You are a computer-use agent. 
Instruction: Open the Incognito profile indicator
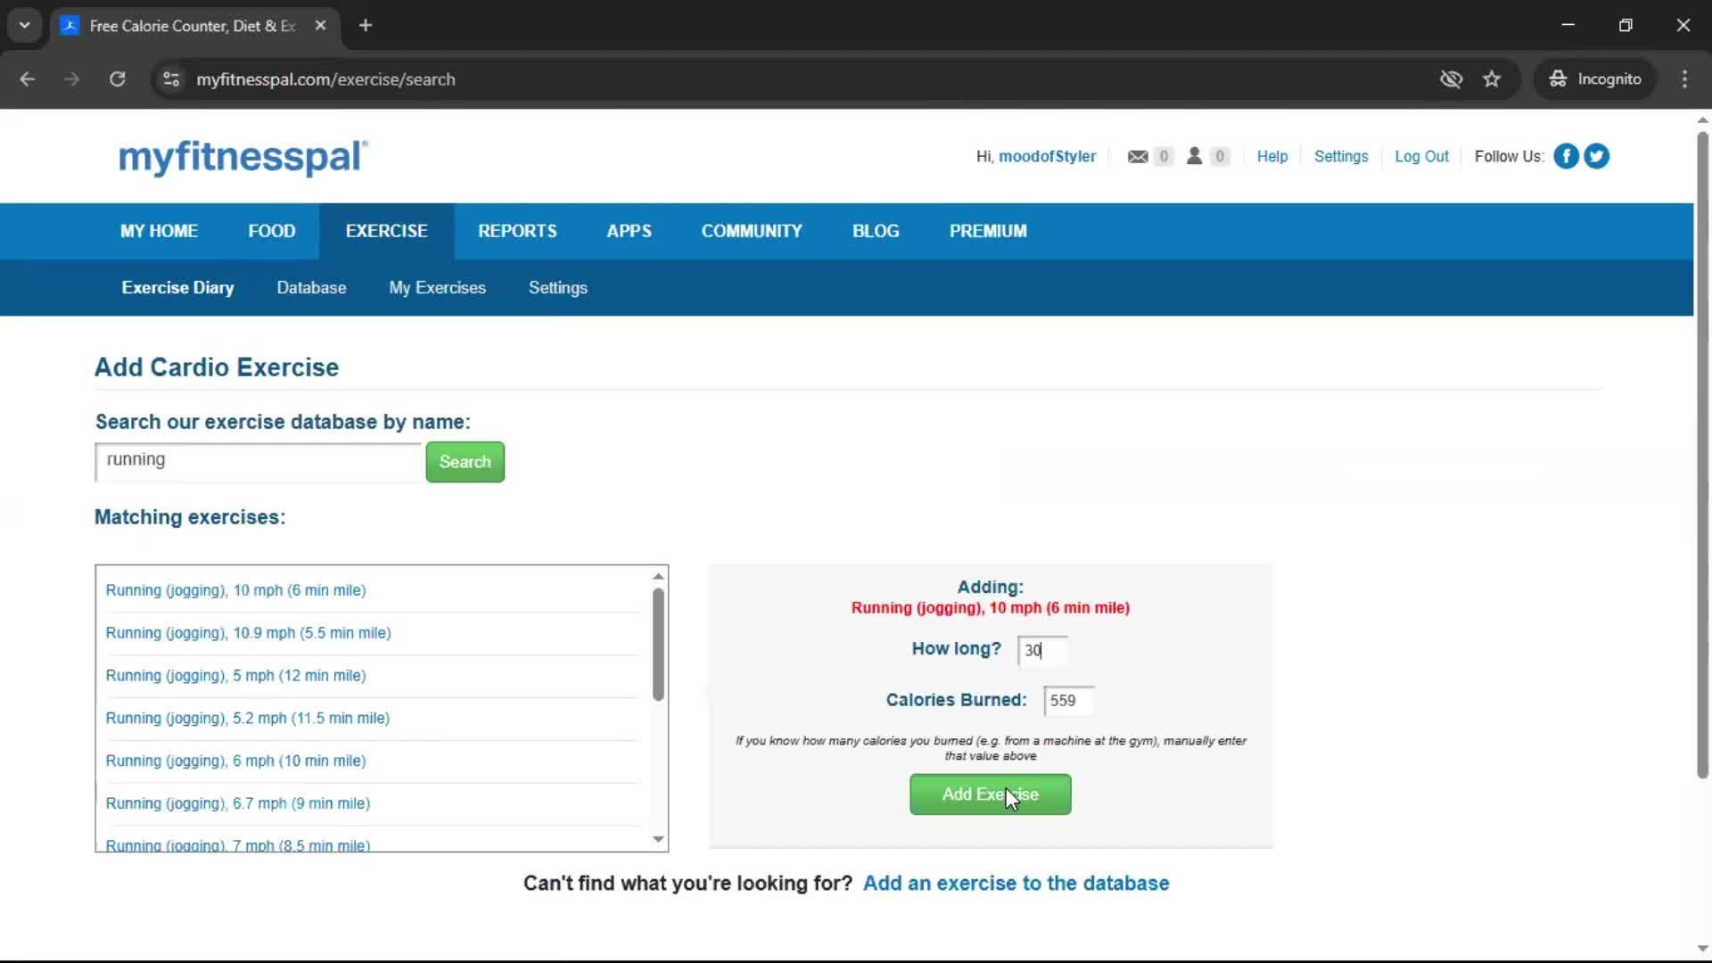pyautogui.click(x=1595, y=79)
